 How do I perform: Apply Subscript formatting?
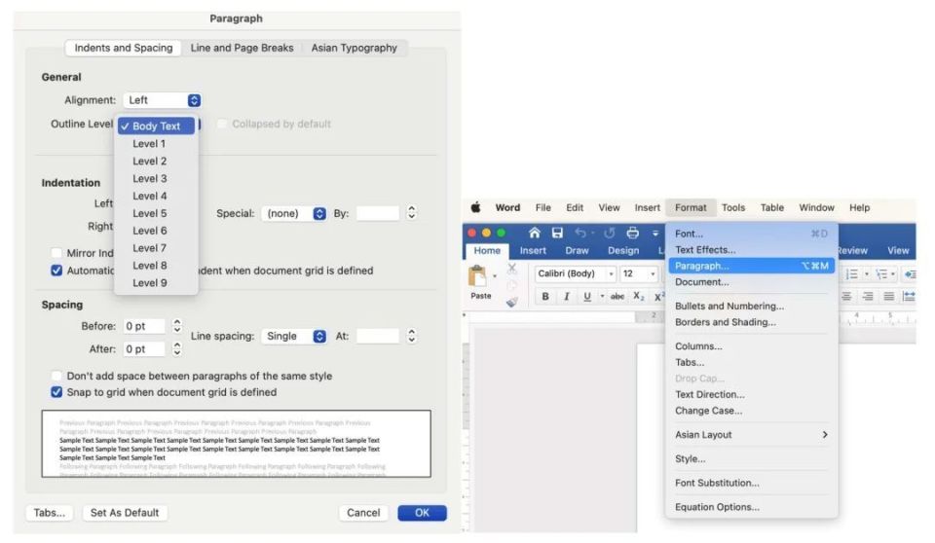coord(639,296)
